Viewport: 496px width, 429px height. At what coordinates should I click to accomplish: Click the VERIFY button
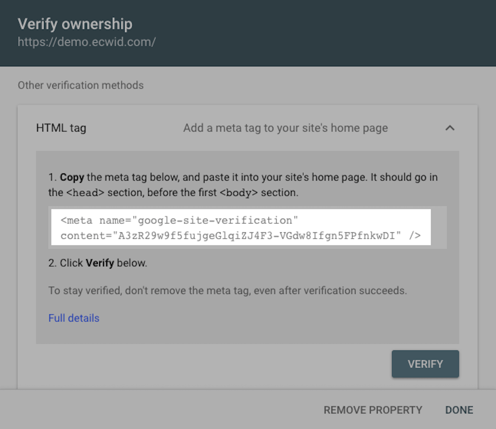(425, 364)
